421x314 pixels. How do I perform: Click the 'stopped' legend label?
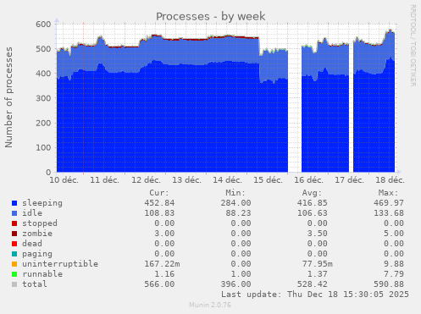[40, 223]
